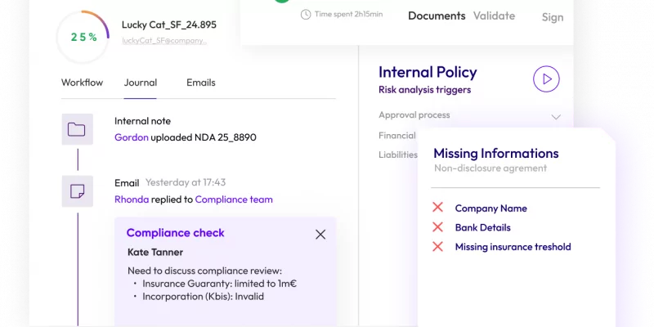Click the Risk analysis triggers subtitle
The width and height of the screenshot is (654, 327).
pos(424,90)
